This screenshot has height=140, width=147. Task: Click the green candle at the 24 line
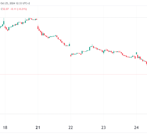(136, 53)
